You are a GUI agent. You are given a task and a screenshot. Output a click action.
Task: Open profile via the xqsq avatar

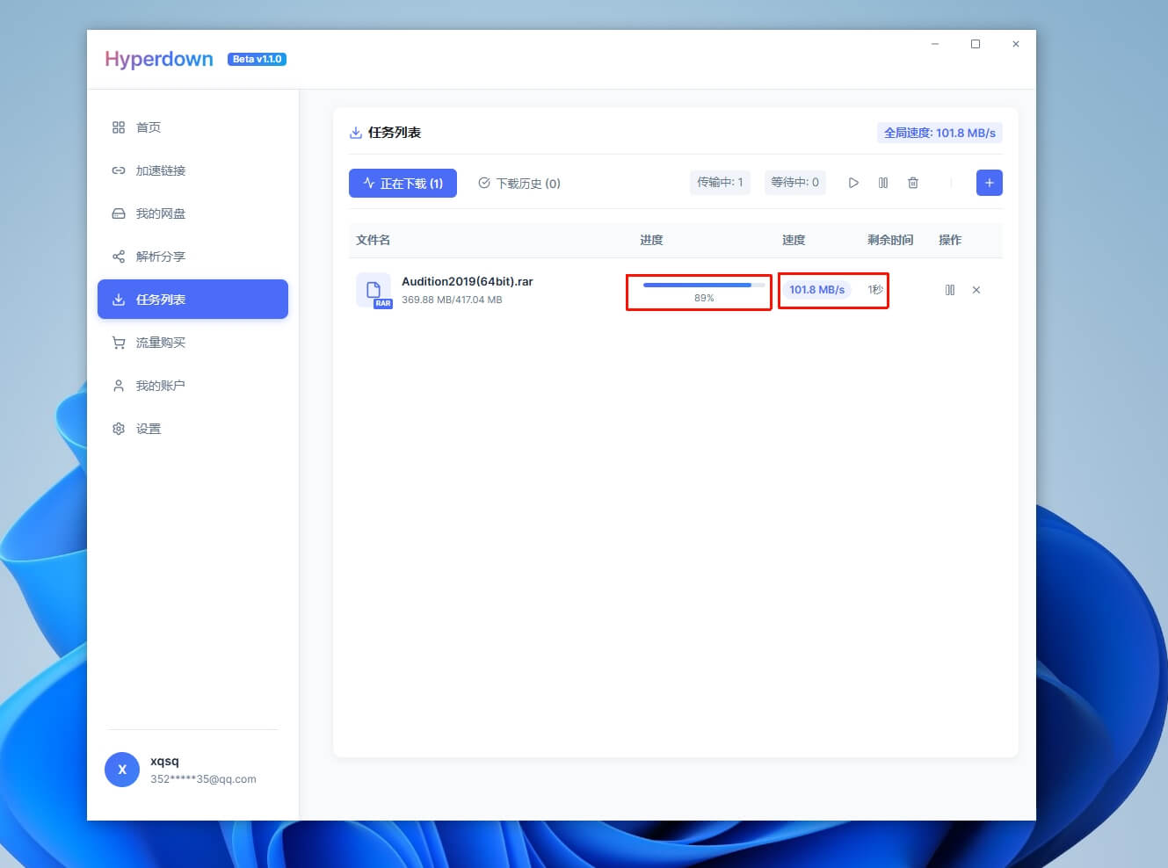[x=122, y=769]
